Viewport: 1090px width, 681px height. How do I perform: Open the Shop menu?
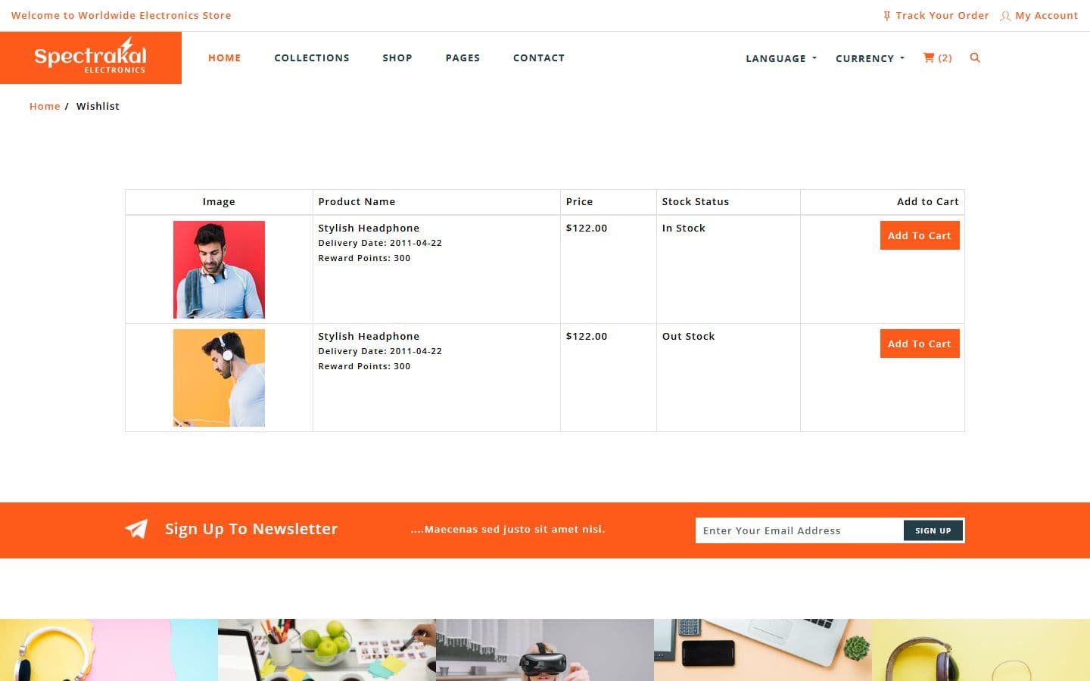point(397,58)
